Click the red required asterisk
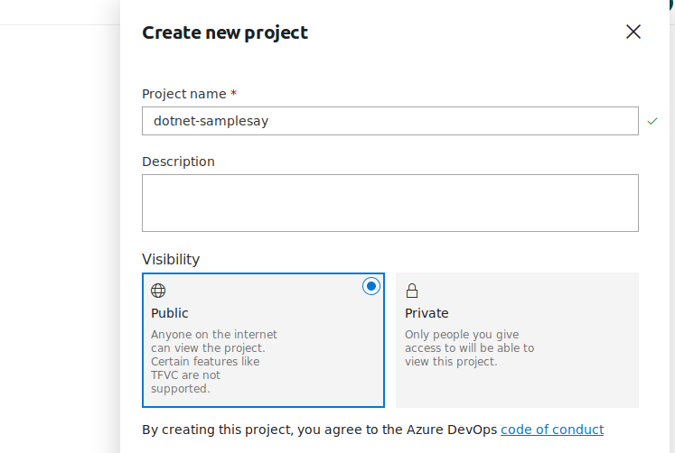675x453 pixels. [234, 93]
